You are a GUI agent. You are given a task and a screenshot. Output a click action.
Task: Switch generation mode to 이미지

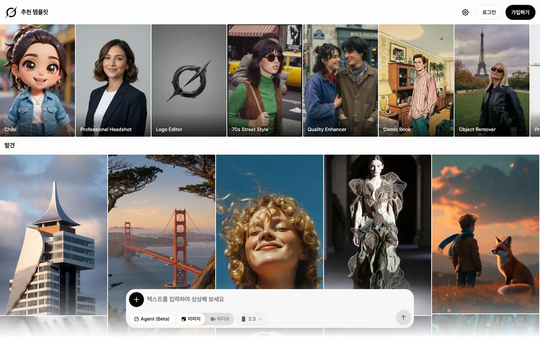(x=191, y=319)
